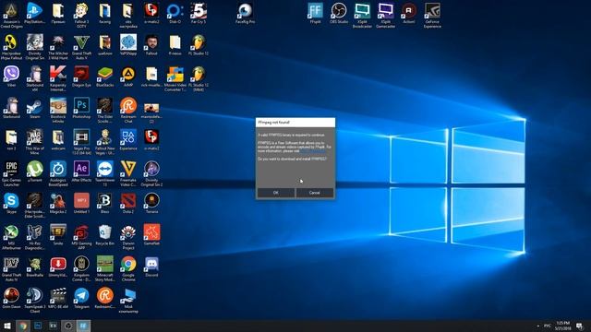591x332 pixels.
Task: Select the Bioshock Infinite desktop icon
Action: (58, 111)
